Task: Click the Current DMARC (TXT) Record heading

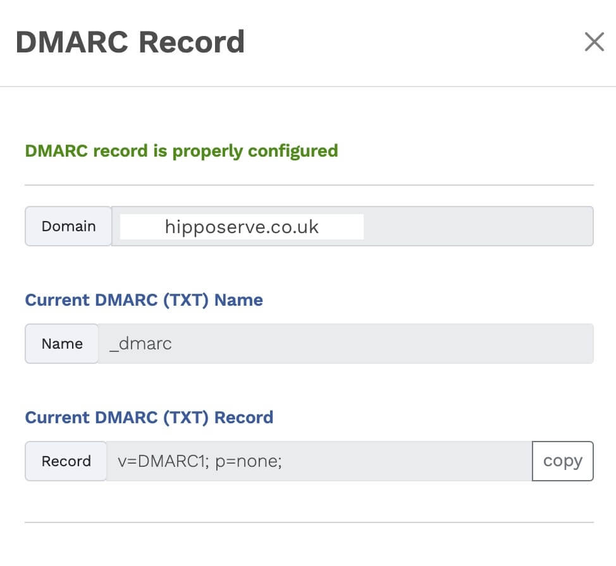Action: pos(149,418)
